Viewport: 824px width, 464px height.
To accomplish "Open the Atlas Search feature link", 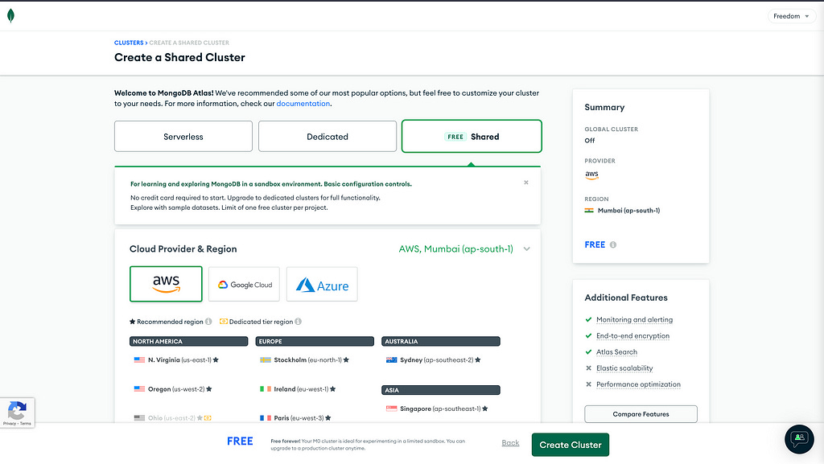I will (x=616, y=352).
